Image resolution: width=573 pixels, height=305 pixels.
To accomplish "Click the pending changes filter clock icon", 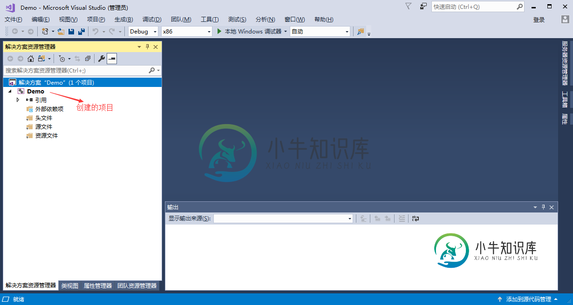I will click(62, 59).
